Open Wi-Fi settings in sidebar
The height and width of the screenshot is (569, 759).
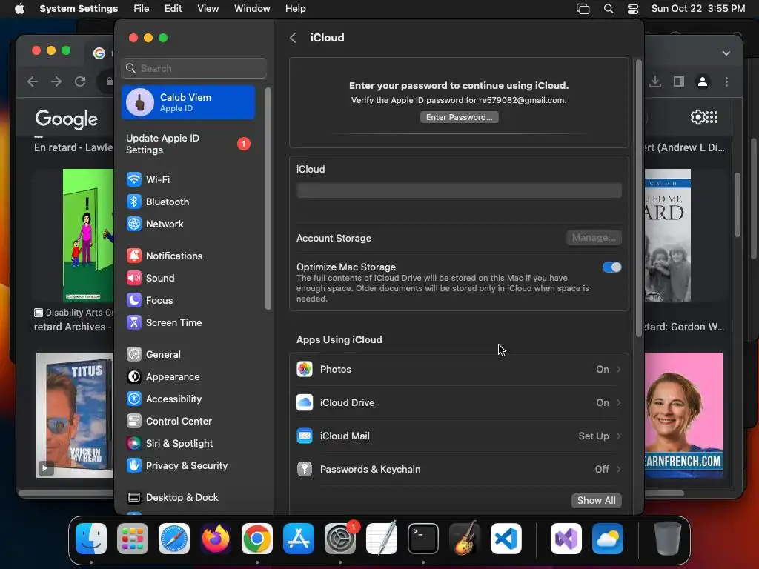click(188, 179)
